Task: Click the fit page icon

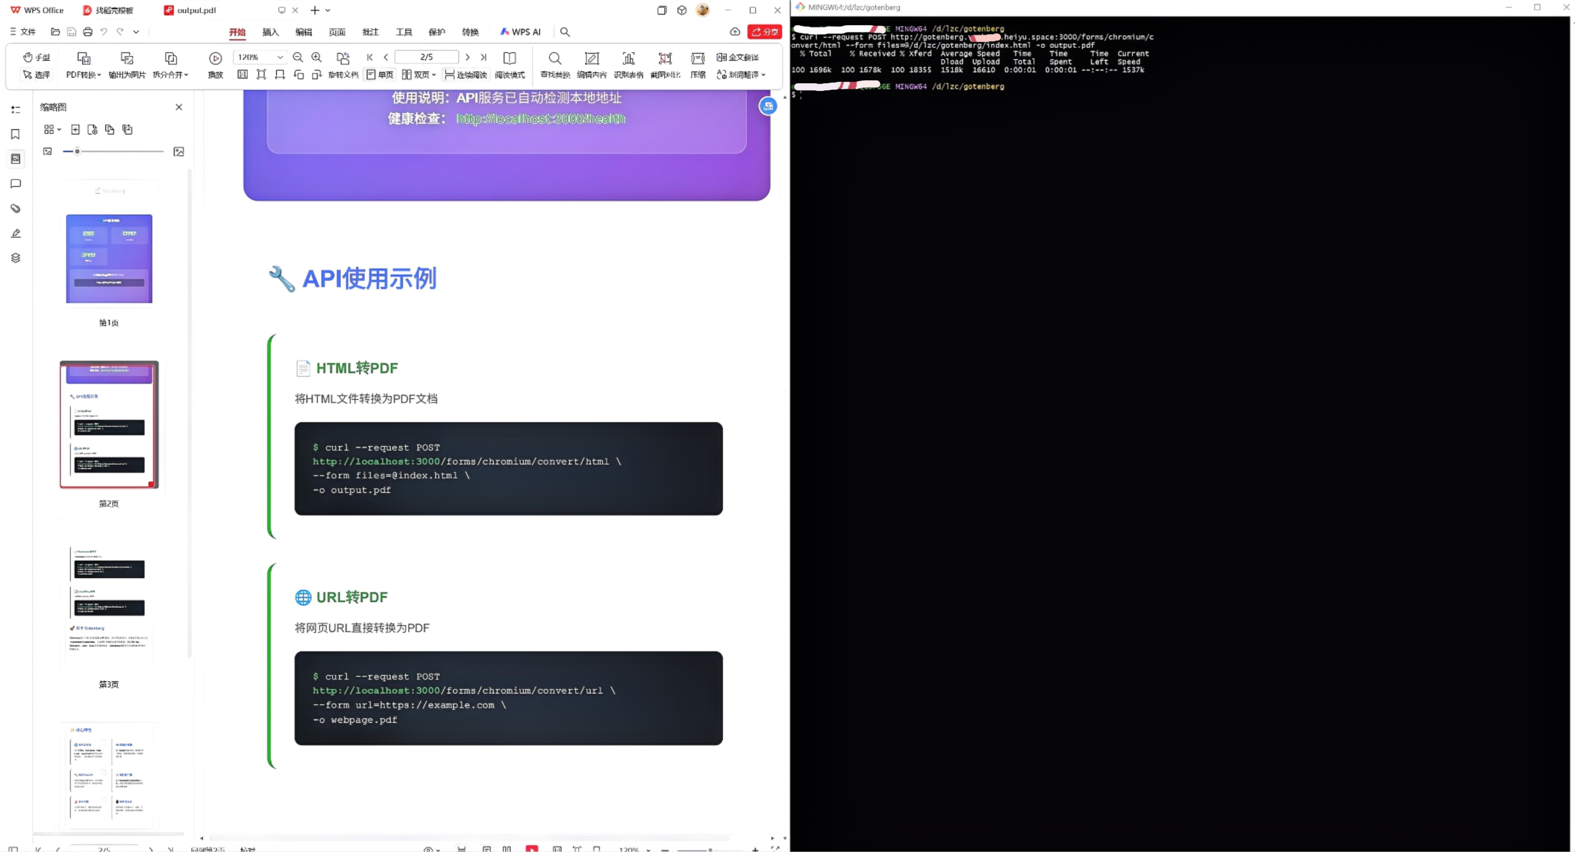Action: pyautogui.click(x=261, y=75)
